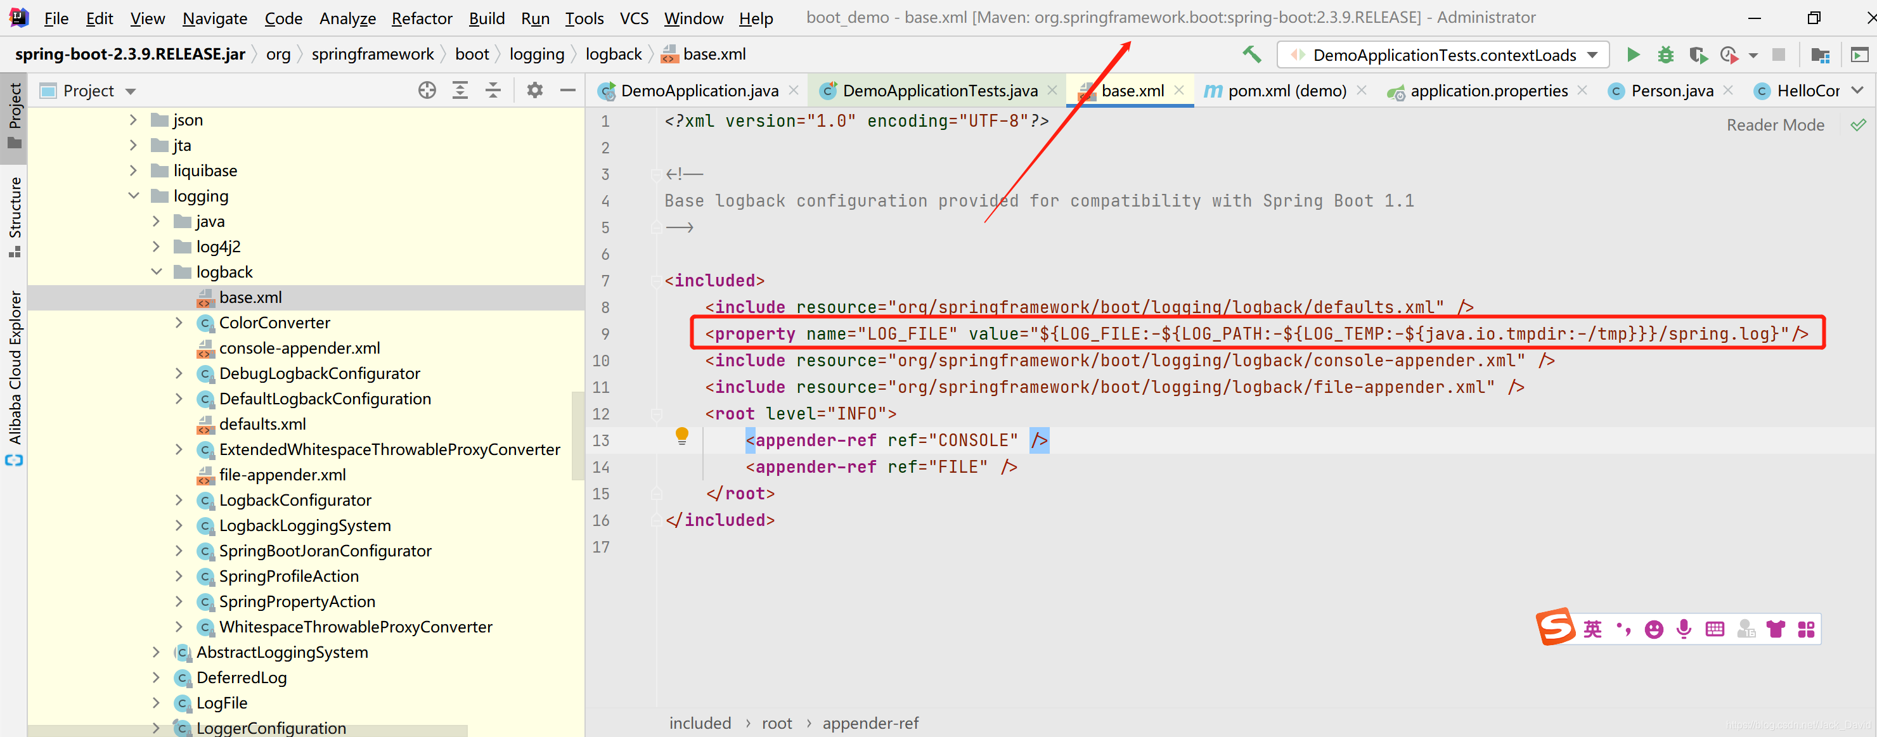Toggle Reader Mode in the editor
This screenshot has height=737, width=1877.
coord(1775,125)
